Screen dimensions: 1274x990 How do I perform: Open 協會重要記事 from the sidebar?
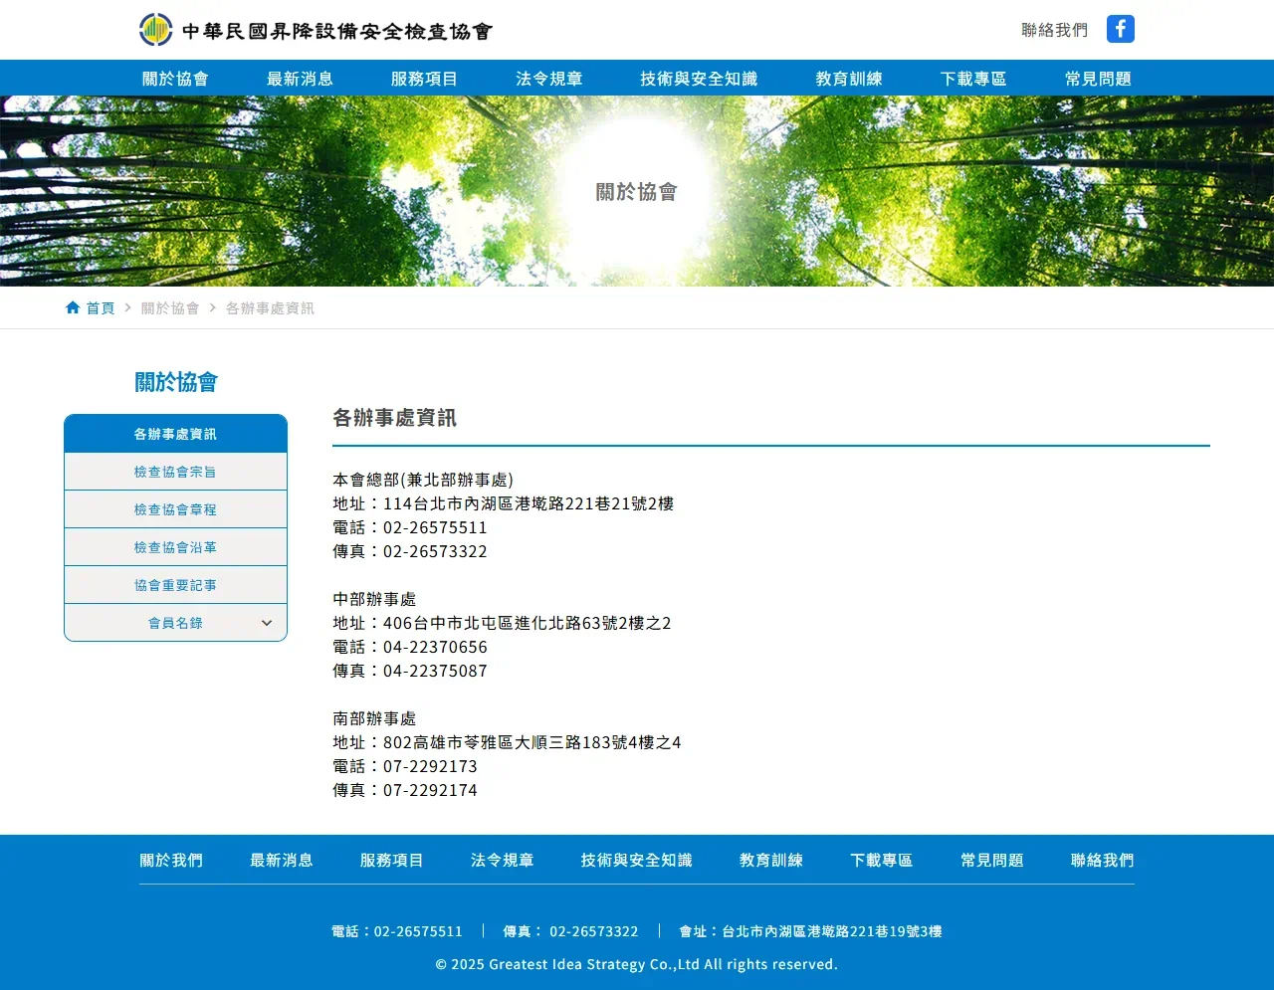pos(175,584)
